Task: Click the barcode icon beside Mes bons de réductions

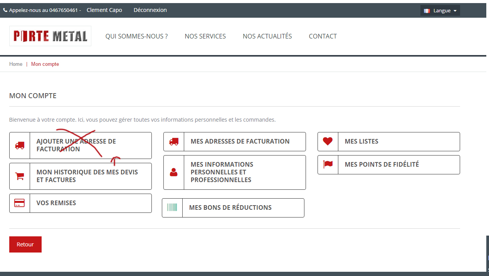Action: click(x=172, y=207)
